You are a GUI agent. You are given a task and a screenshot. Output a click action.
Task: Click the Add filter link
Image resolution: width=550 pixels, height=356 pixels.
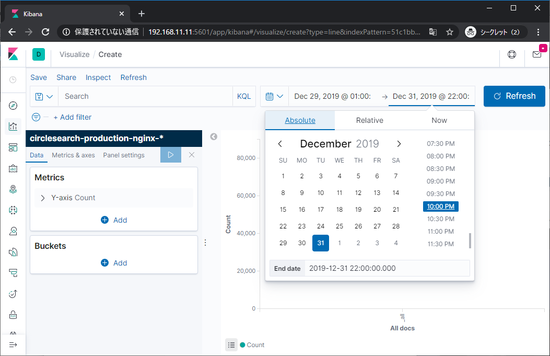coord(72,117)
